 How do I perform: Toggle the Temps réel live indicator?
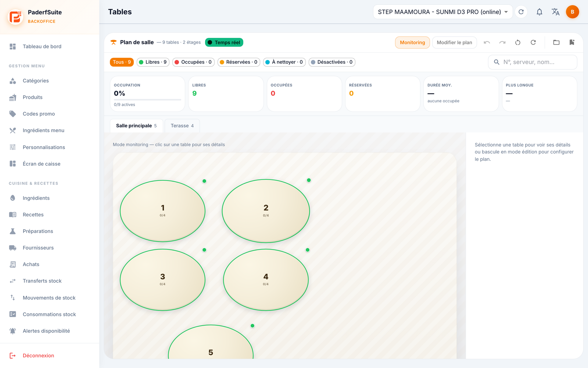(224, 42)
